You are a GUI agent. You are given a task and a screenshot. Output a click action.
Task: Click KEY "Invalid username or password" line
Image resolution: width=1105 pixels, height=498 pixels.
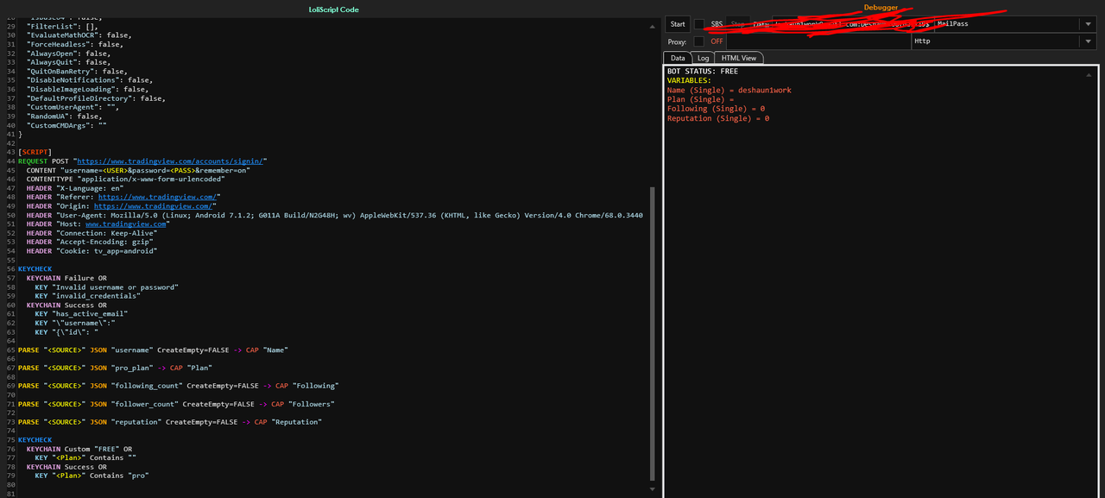tap(106, 287)
